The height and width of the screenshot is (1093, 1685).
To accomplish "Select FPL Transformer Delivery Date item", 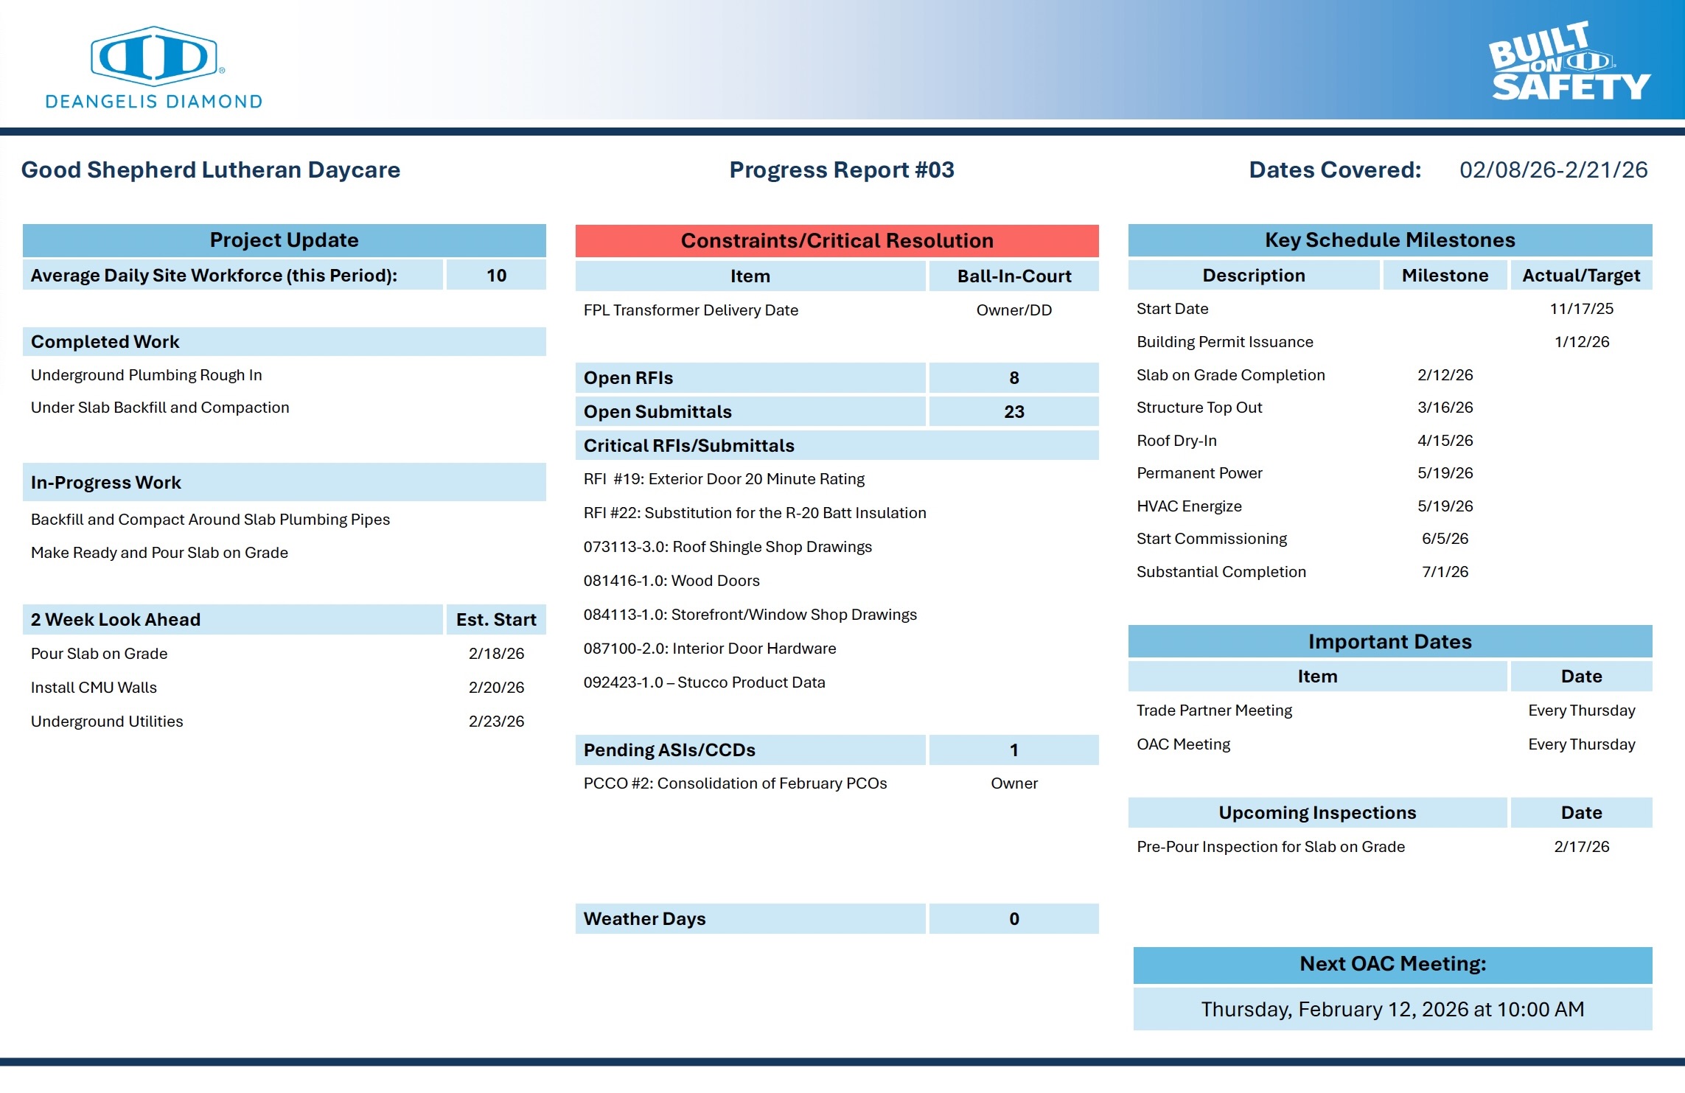I will (x=691, y=310).
